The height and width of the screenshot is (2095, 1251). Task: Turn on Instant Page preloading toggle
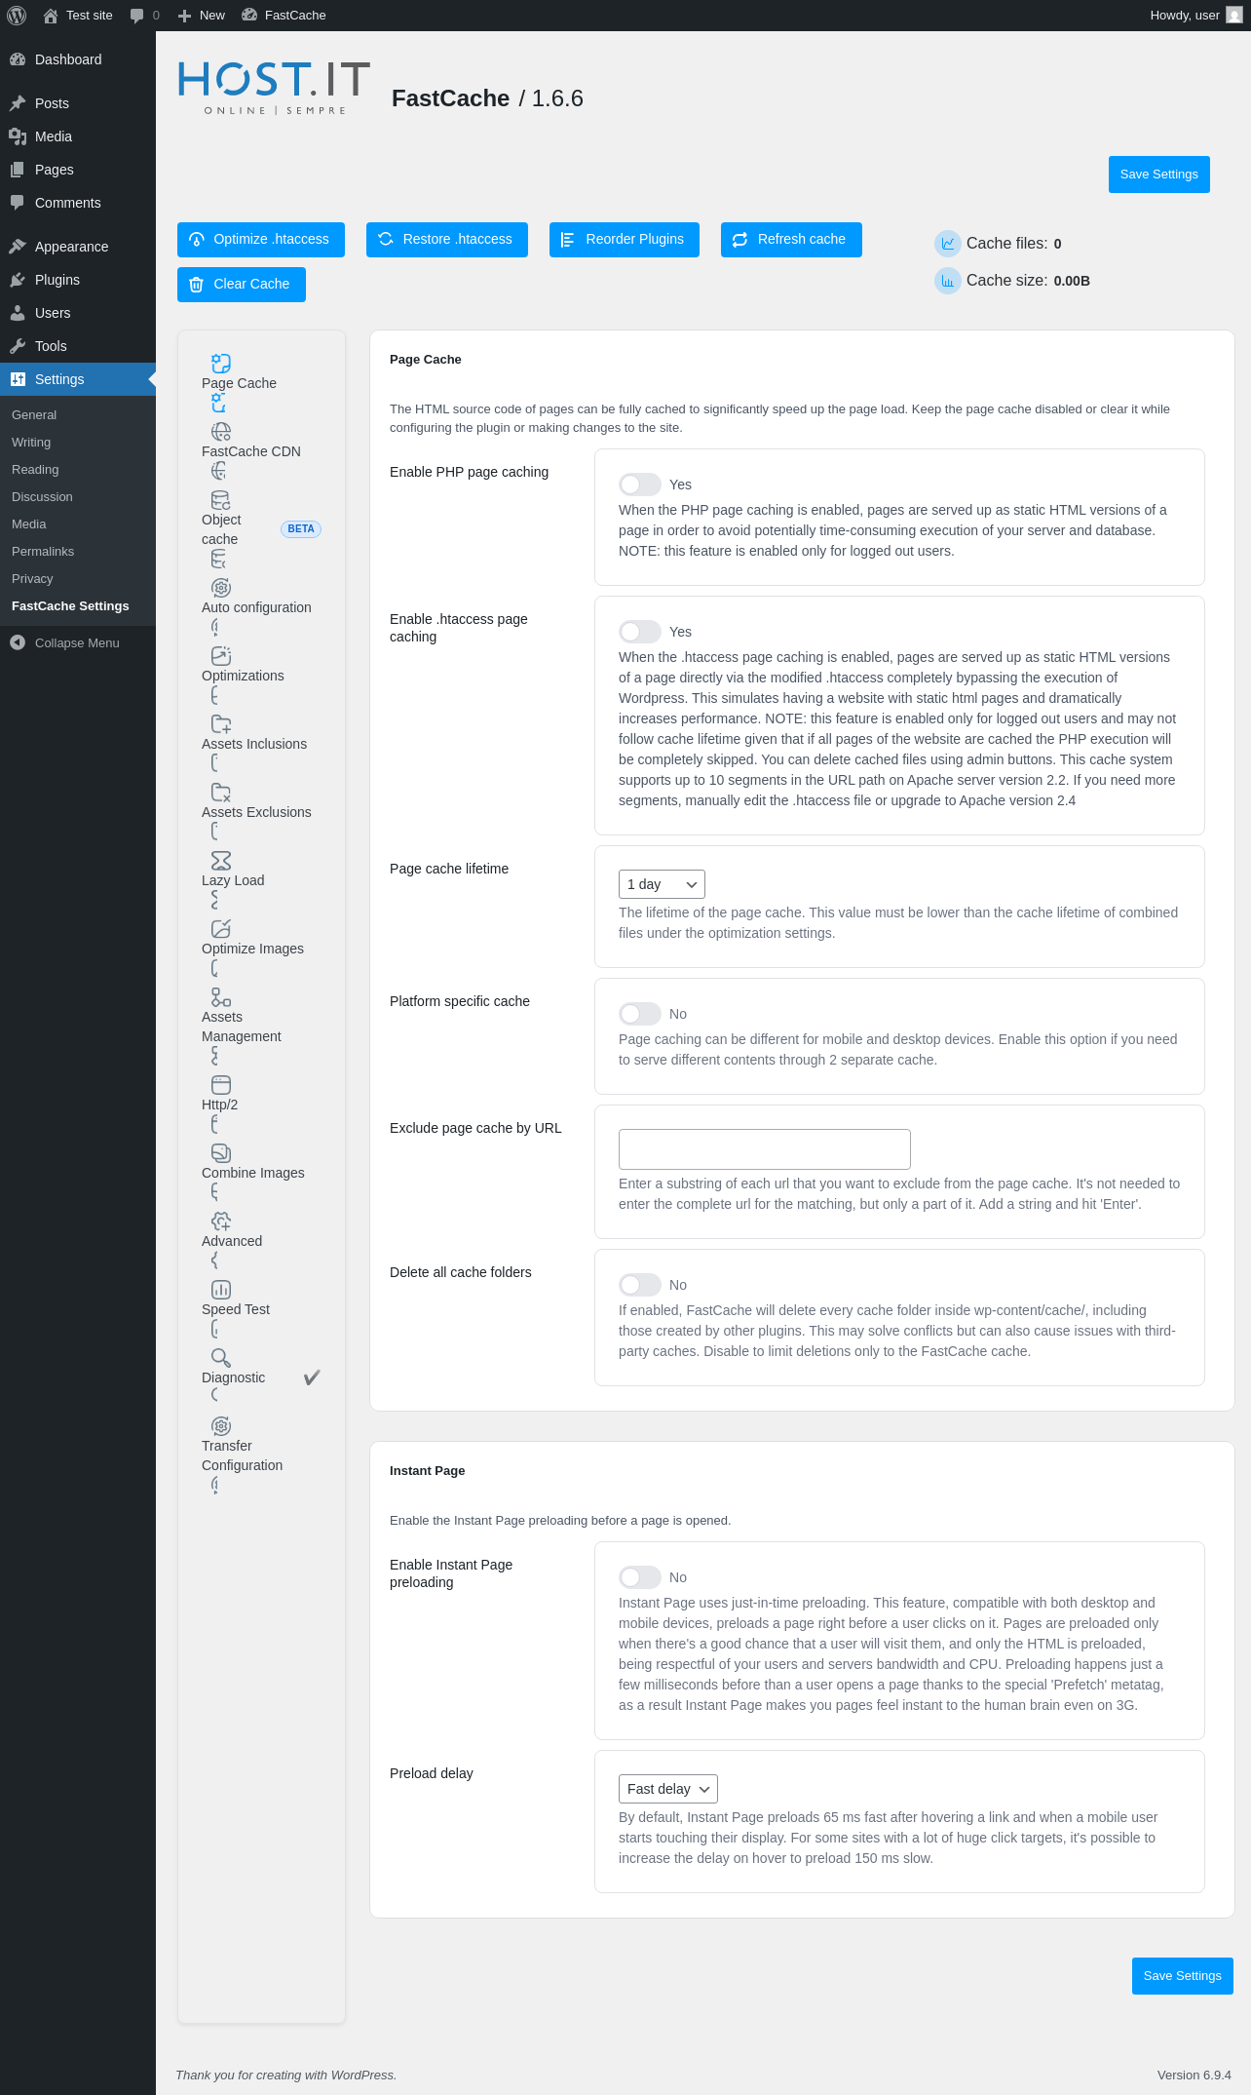(640, 1577)
